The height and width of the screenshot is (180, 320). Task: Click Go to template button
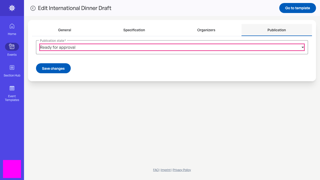tap(297, 8)
